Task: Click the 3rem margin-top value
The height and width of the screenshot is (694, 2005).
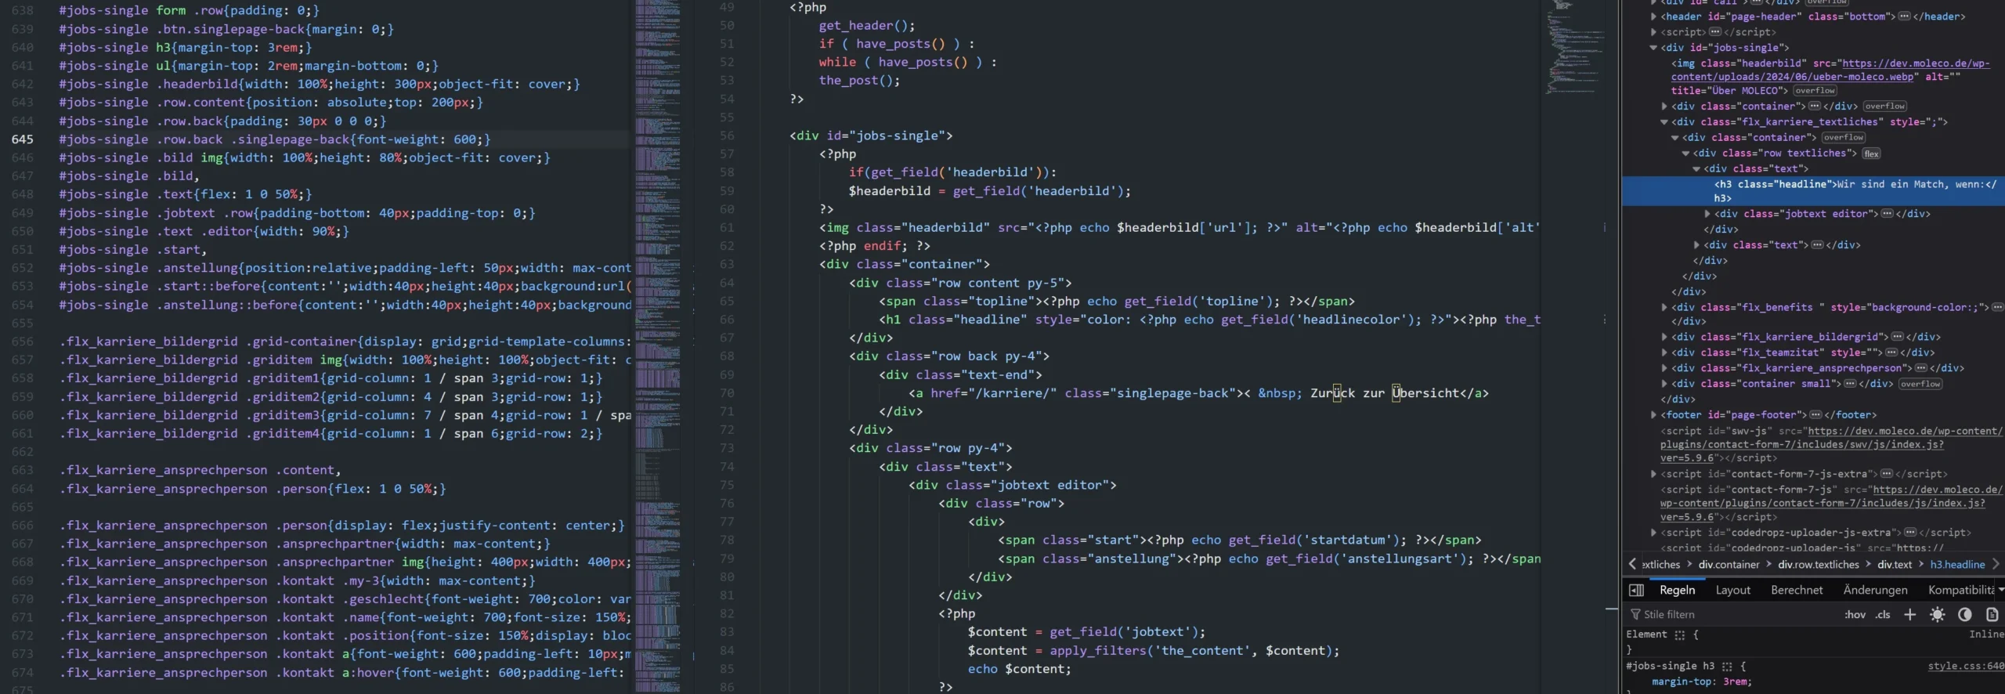Action: 1736,682
